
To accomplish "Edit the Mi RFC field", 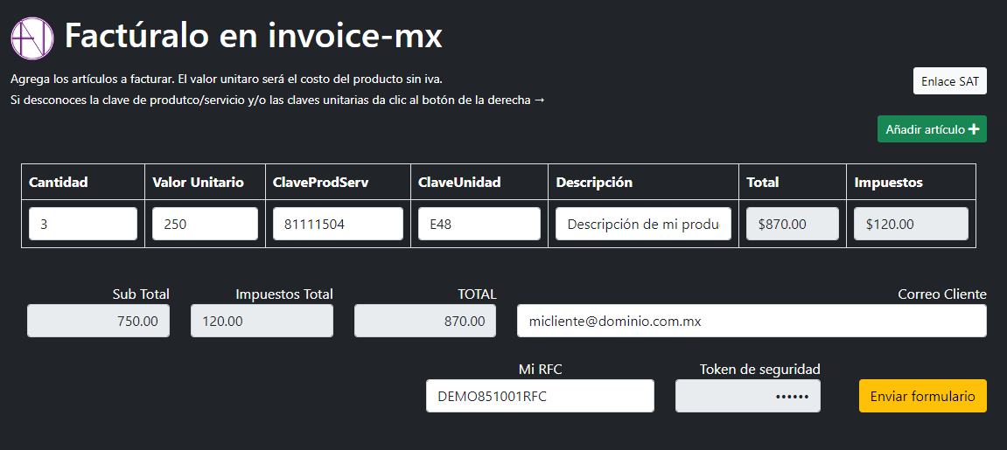I will pyautogui.click(x=539, y=396).
